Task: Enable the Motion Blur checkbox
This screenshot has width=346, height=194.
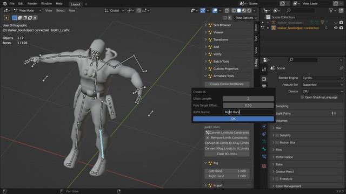Action: point(277,142)
